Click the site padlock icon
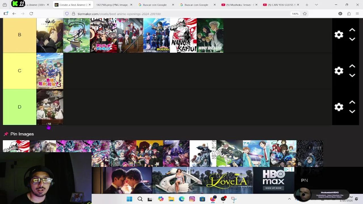 73,14
